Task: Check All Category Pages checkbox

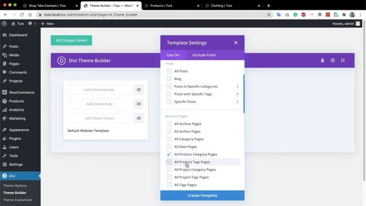Action: point(169,139)
